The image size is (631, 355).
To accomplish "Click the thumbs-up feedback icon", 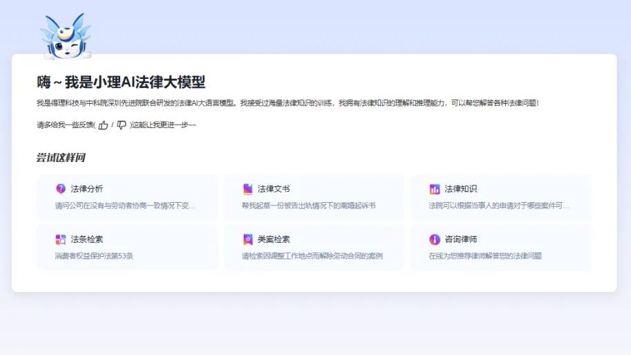I will click(x=104, y=125).
